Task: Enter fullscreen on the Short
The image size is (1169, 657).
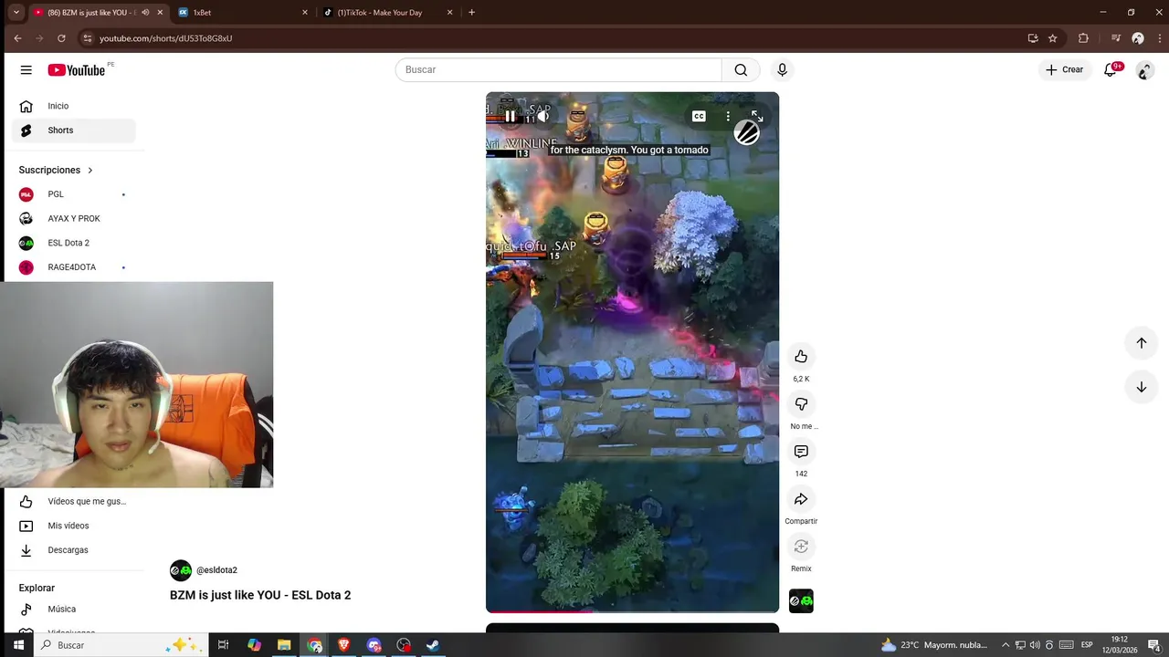Action: pyautogui.click(x=756, y=116)
